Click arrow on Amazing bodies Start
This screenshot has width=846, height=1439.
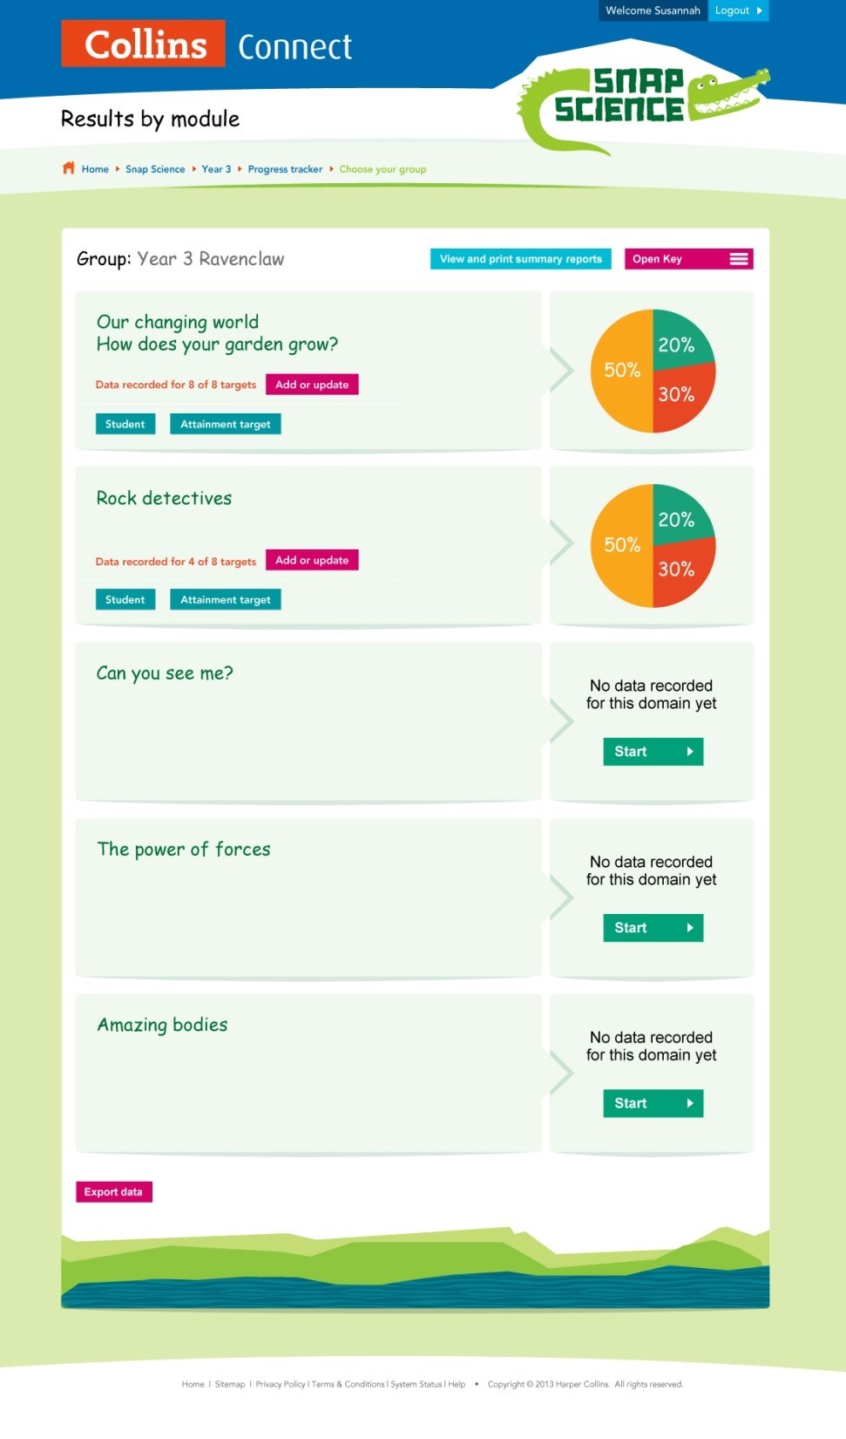click(x=690, y=1103)
